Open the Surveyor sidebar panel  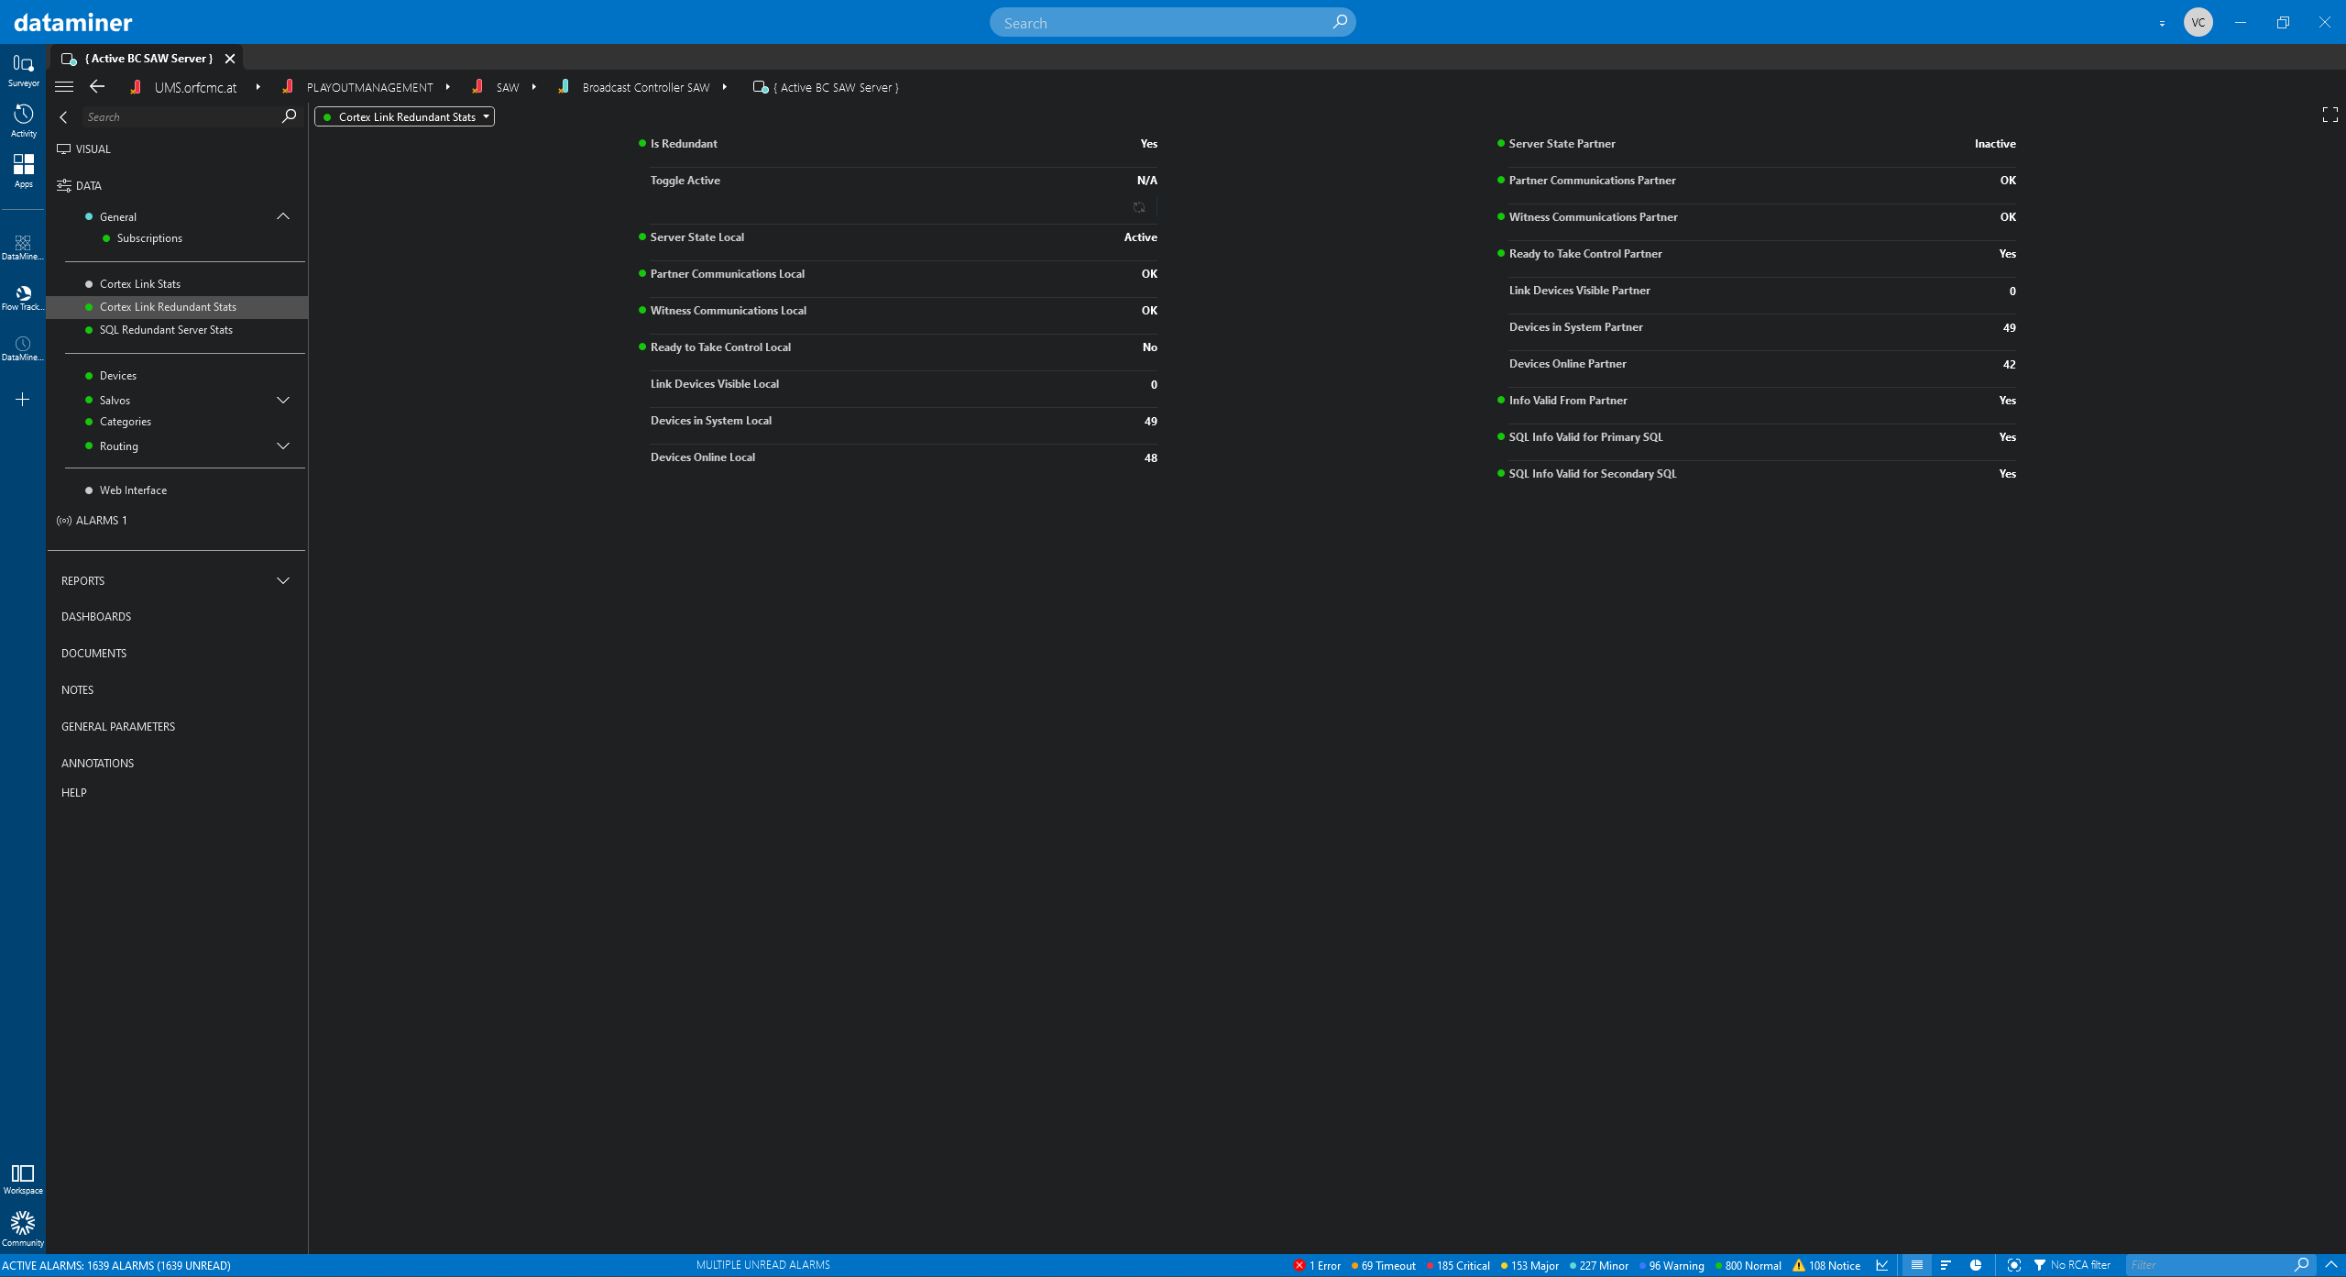tap(23, 71)
